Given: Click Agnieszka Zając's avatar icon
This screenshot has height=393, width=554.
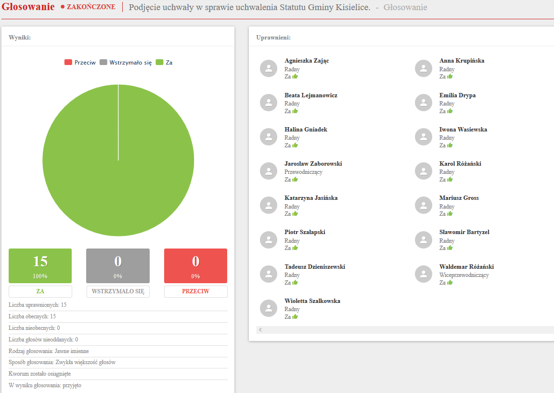Looking at the screenshot, I should [x=269, y=68].
